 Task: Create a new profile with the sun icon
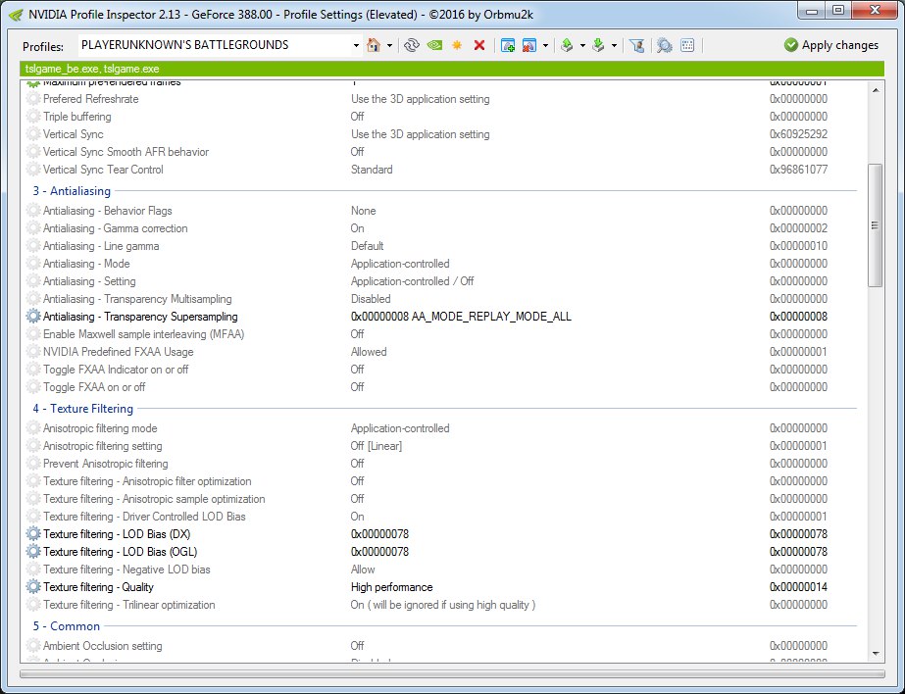[457, 45]
